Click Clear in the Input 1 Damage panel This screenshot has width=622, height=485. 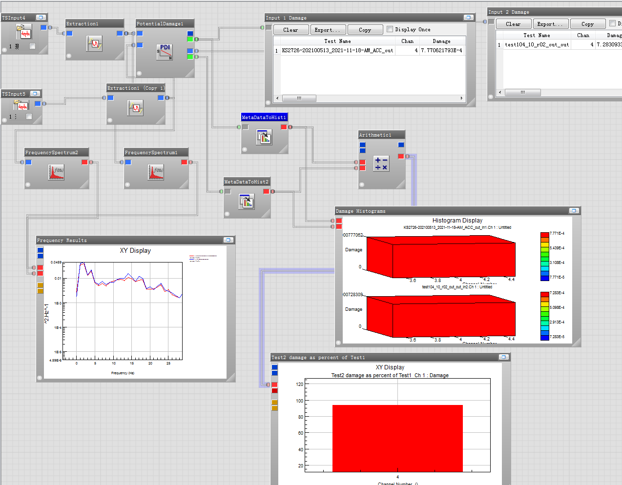pyautogui.click(x=290, y=30)
